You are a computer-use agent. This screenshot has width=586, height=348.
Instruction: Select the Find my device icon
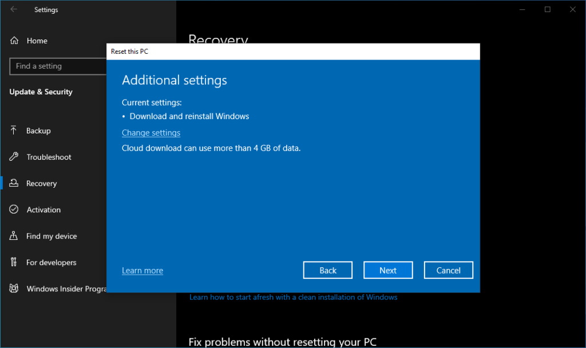13,236
